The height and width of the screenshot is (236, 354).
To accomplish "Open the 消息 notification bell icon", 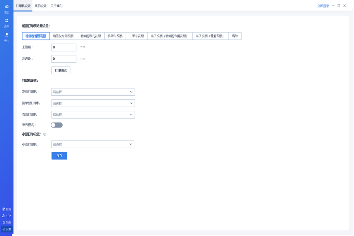I will pyautogui.click(x=4, y=223).
